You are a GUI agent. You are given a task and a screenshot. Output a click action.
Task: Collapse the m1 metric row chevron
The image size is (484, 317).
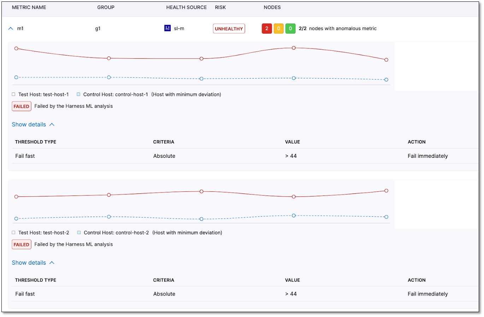(11, 29)
